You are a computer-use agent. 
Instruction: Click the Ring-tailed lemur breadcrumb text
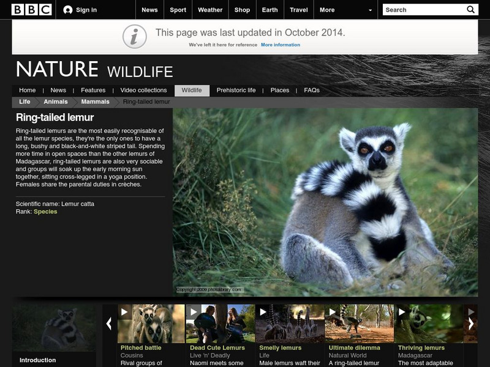[146, 102]
